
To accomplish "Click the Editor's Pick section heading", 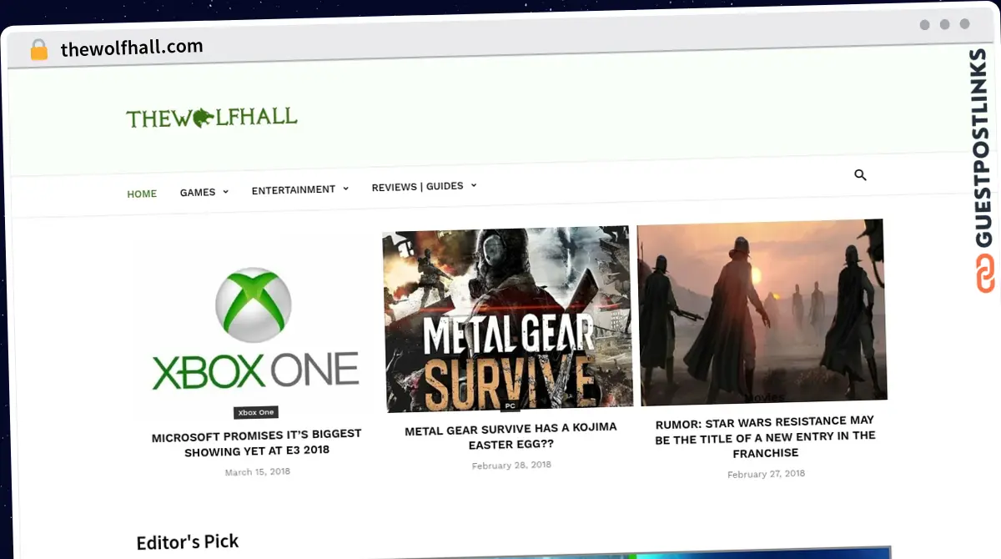I will [x=188, y=541].
